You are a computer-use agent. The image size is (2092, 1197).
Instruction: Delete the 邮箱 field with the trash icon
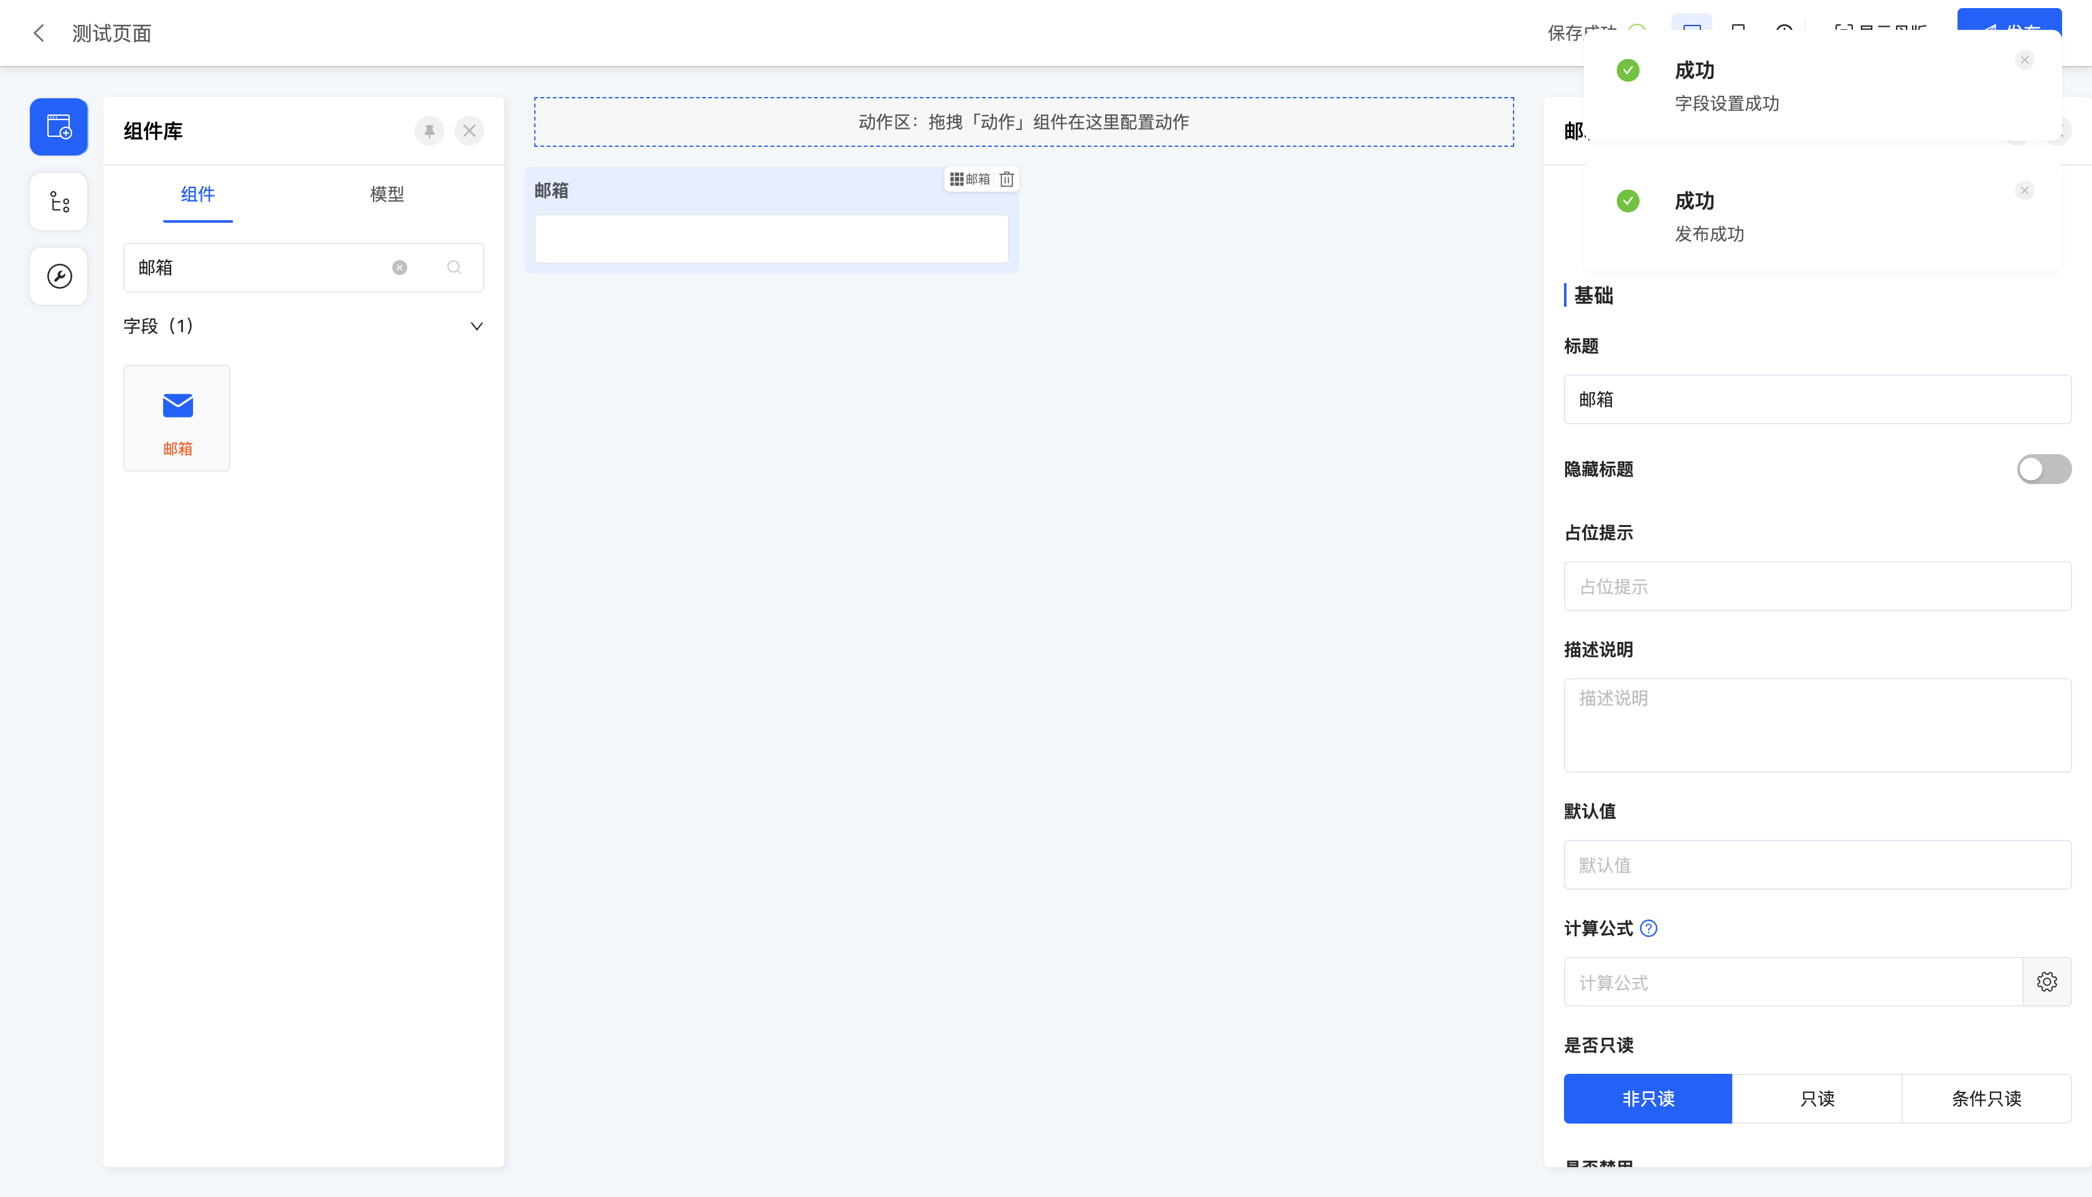coord(1007,179)
